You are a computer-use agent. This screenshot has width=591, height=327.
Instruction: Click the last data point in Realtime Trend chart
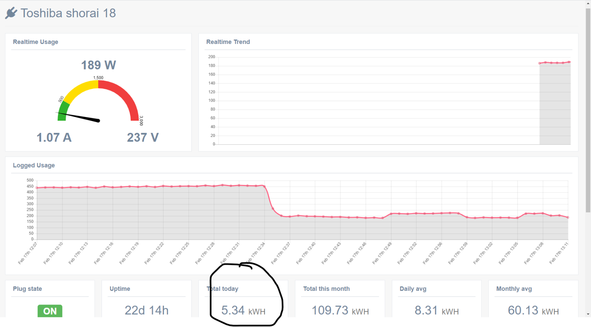(569, 62)
